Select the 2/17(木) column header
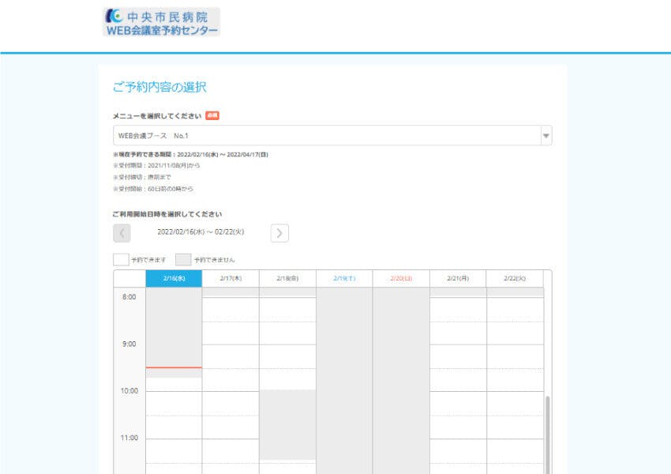 click(x=231, y=279)
